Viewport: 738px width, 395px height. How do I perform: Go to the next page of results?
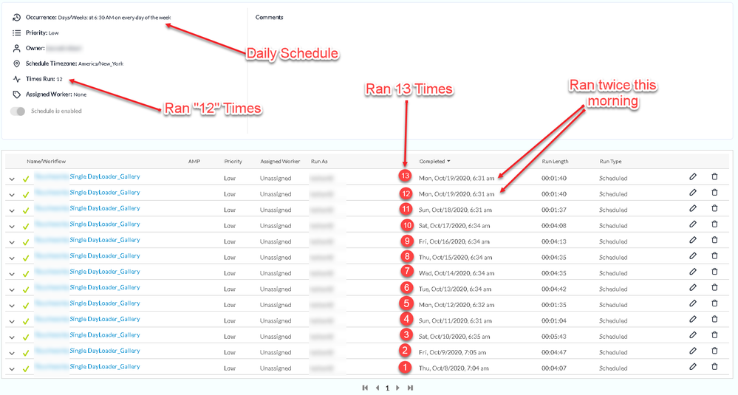point(397,388)
